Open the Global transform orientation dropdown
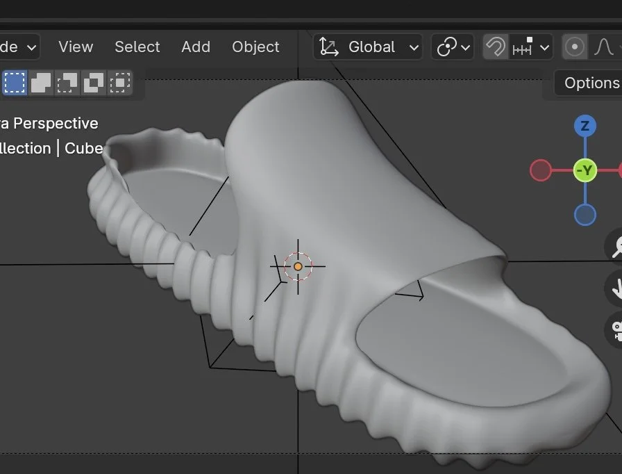 pos(368,47)
